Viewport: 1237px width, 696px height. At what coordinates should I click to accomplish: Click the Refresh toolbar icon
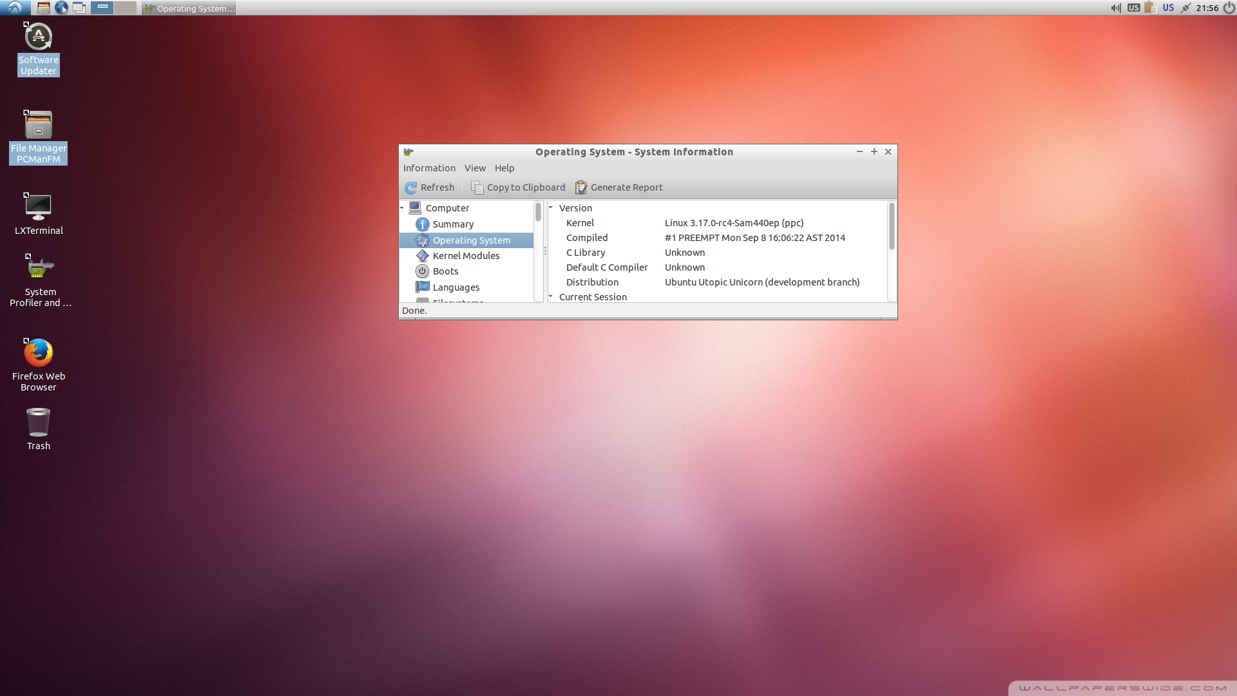pyautogui.click(x=410, y=188)
